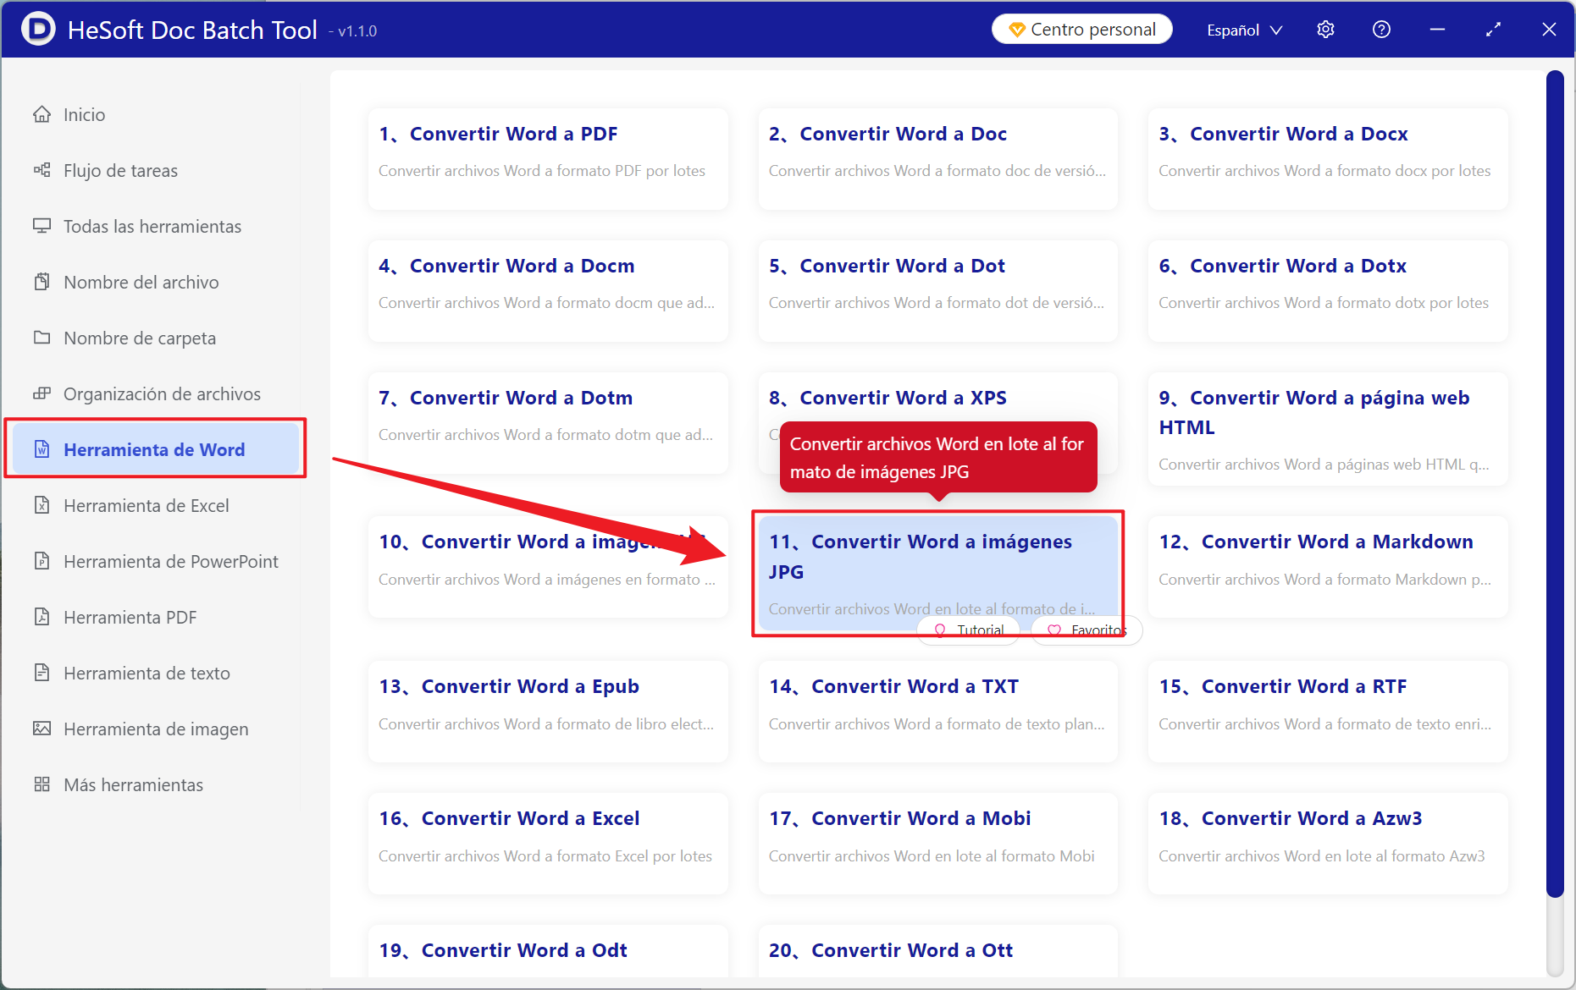
Task: Open Convertir Word a Docx card
Action: 1328,158
